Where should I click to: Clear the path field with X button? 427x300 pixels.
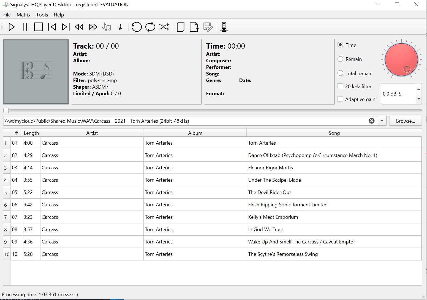point(371,121)
